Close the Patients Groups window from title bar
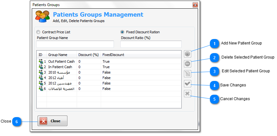The height and width of the screenshot is (136, 277). coord(195,5)
